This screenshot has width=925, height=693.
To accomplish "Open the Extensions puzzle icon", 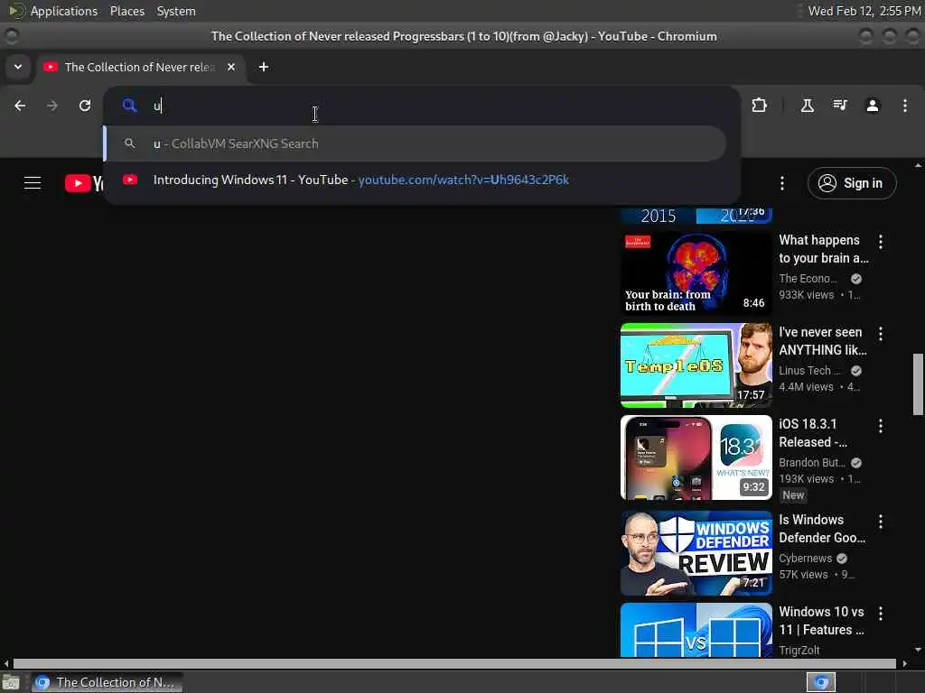I will click(x=759, y=106).
